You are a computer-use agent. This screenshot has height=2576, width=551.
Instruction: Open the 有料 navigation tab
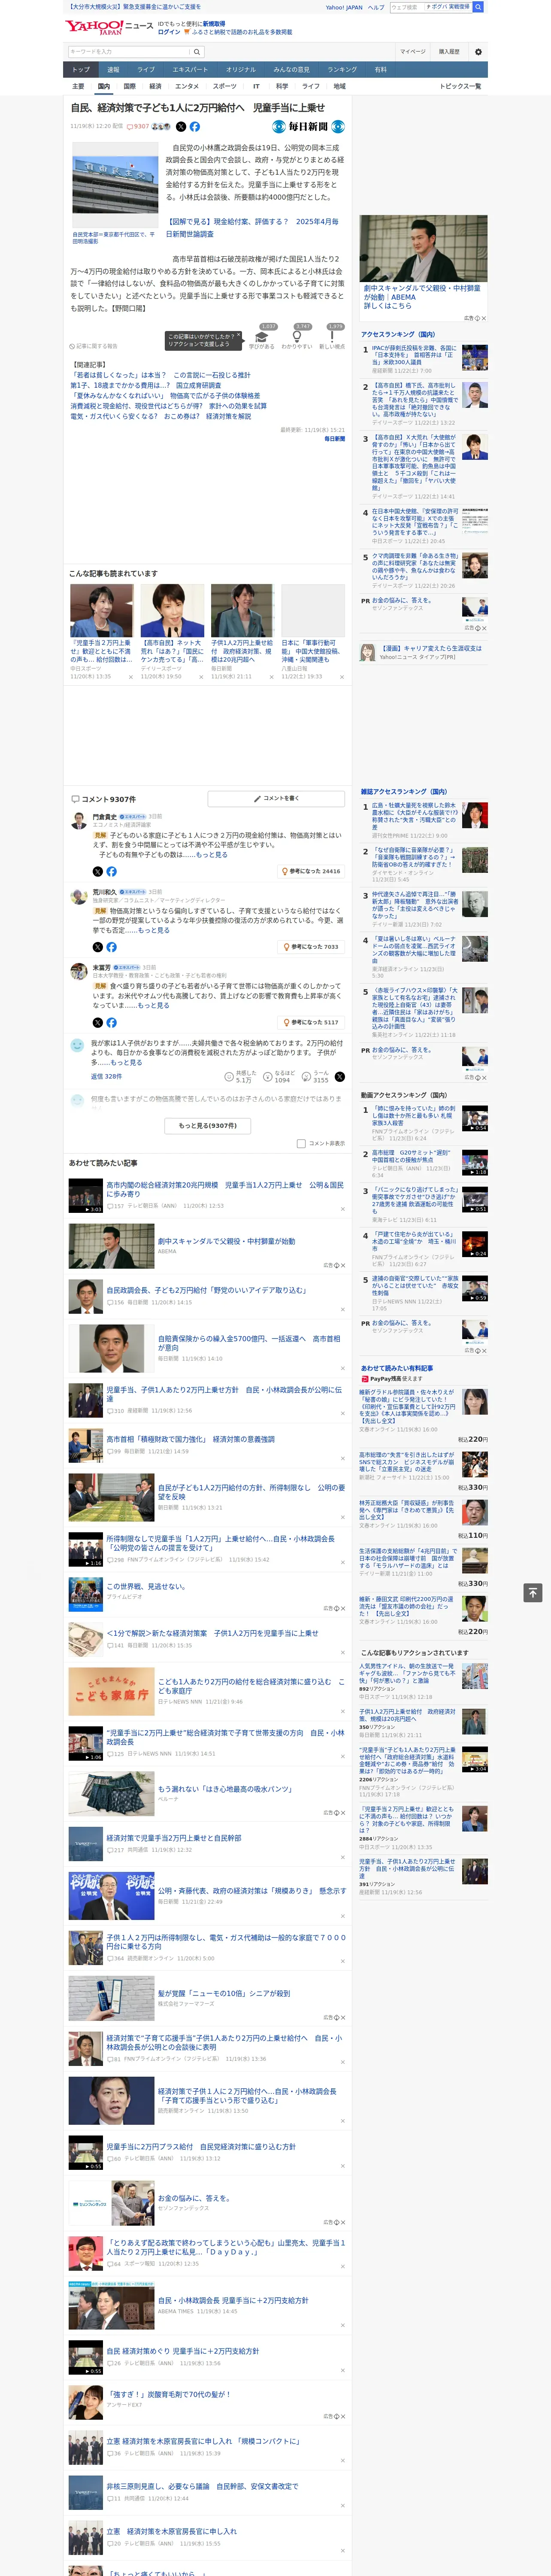click(x=381, y=69)
